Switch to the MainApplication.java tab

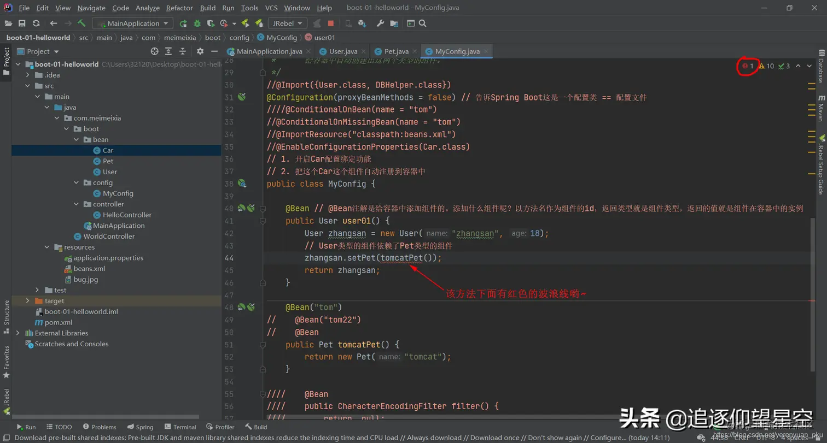coord(265,51)
